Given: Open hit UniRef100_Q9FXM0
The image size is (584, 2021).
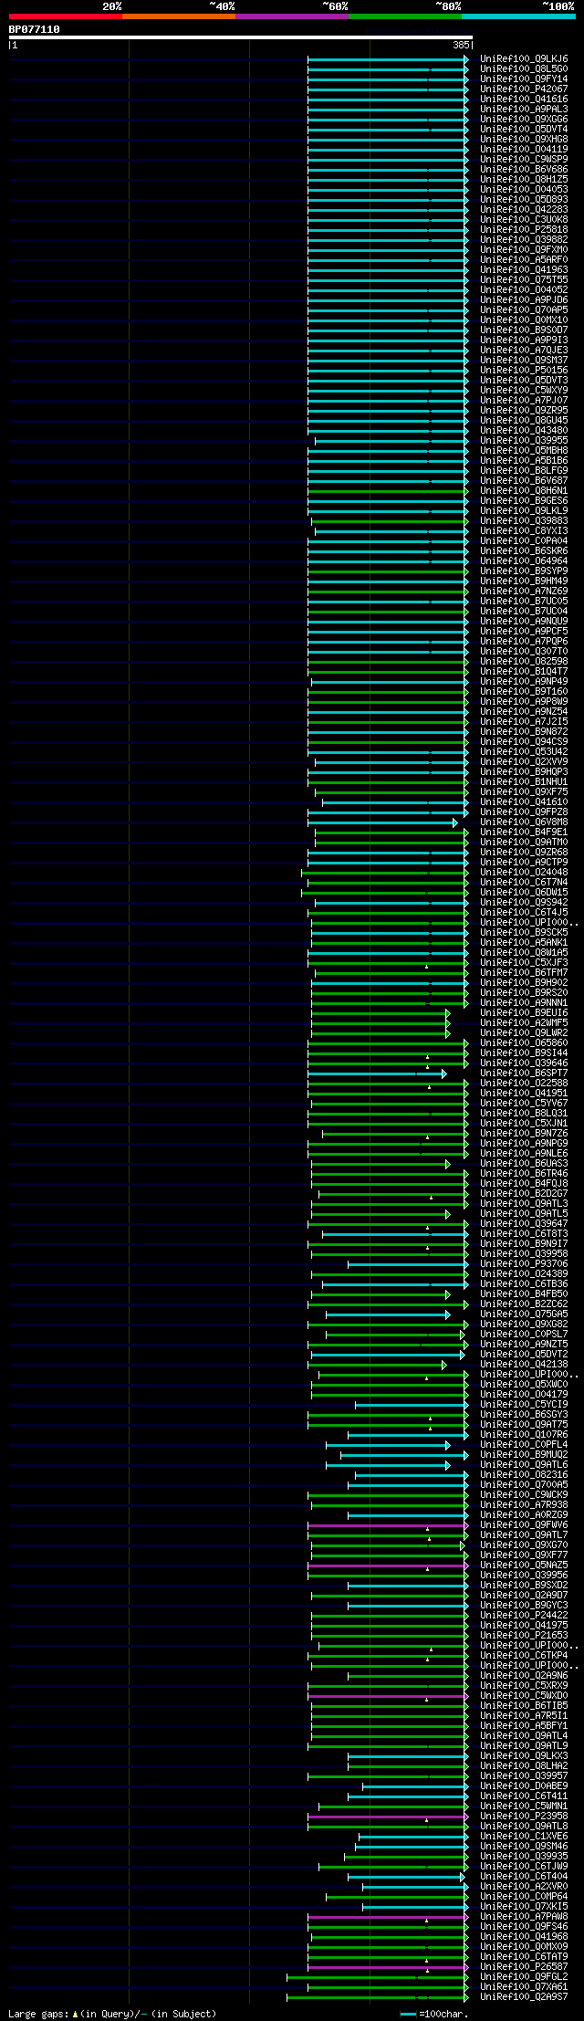Looking at the screenshot, I should (524, 249).
